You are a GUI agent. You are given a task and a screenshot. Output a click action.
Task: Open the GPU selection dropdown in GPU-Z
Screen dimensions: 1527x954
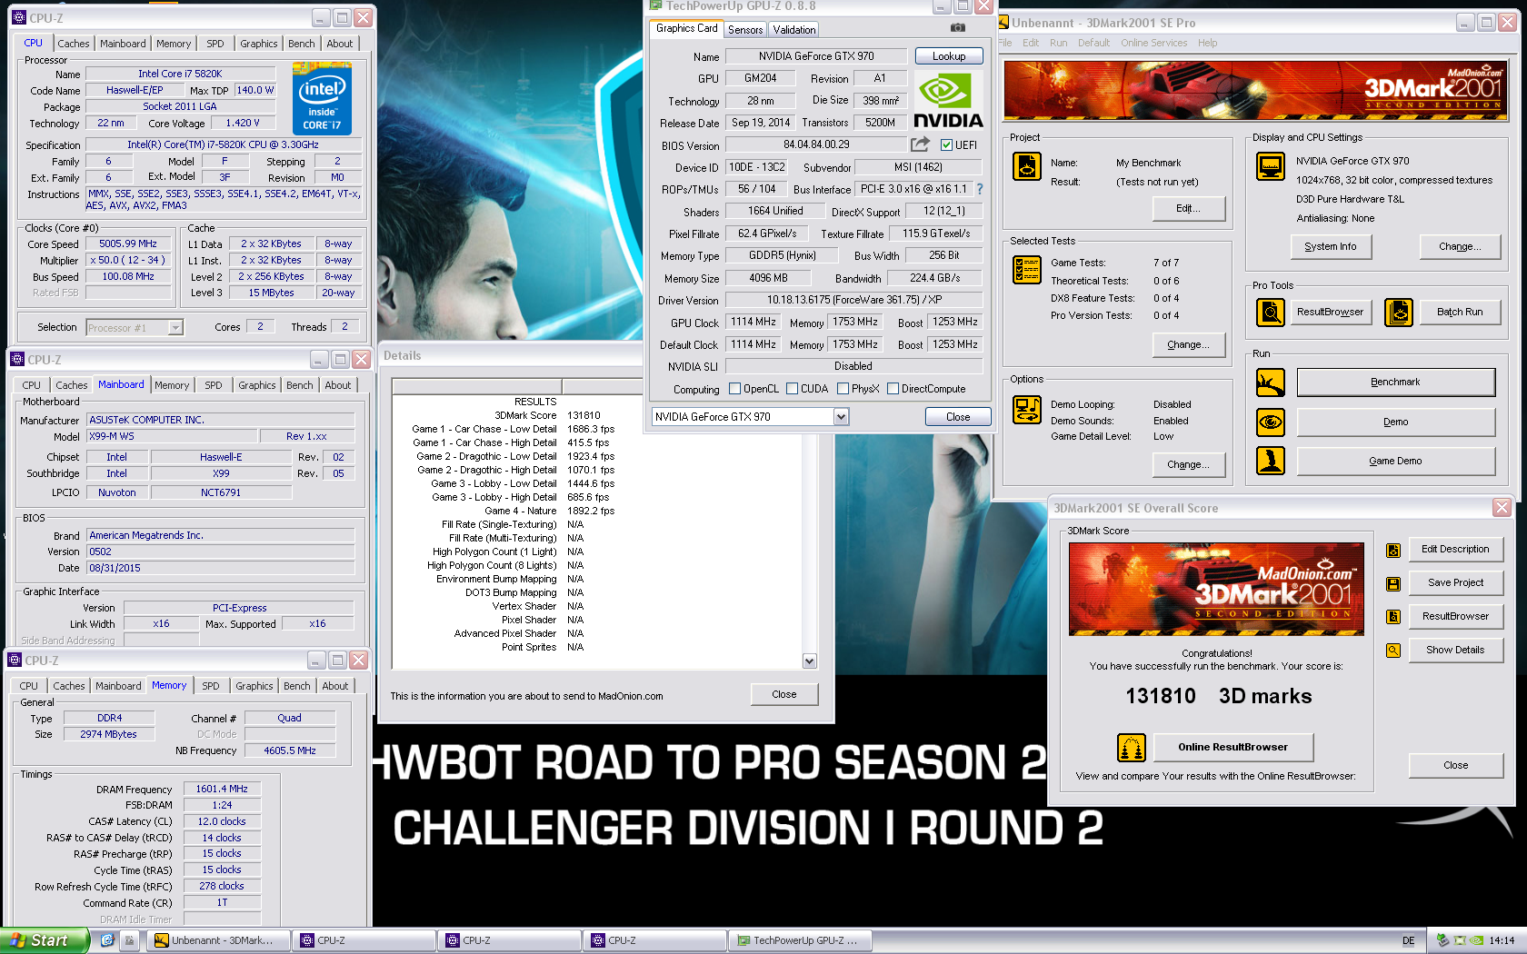coord(841,417)
